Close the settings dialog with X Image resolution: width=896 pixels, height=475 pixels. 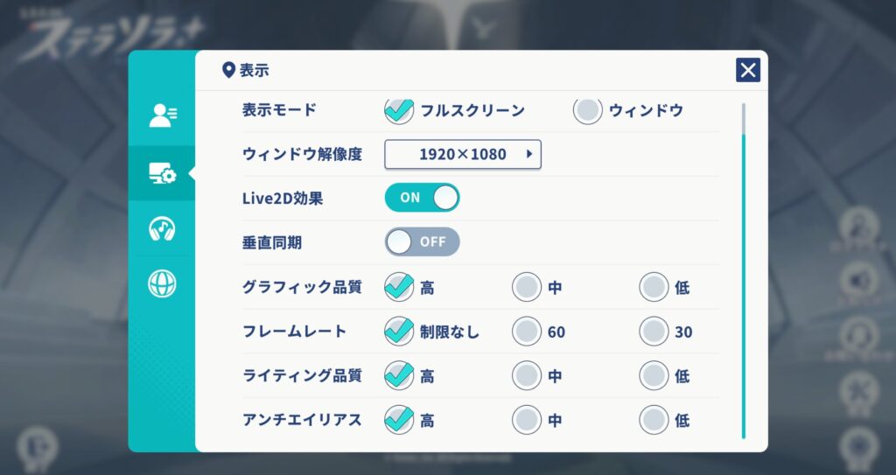(x=748, y=71)
